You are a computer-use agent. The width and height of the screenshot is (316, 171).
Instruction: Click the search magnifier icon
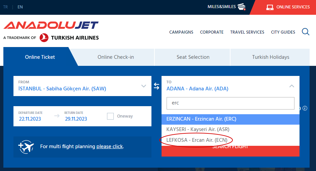coord(306,32)
